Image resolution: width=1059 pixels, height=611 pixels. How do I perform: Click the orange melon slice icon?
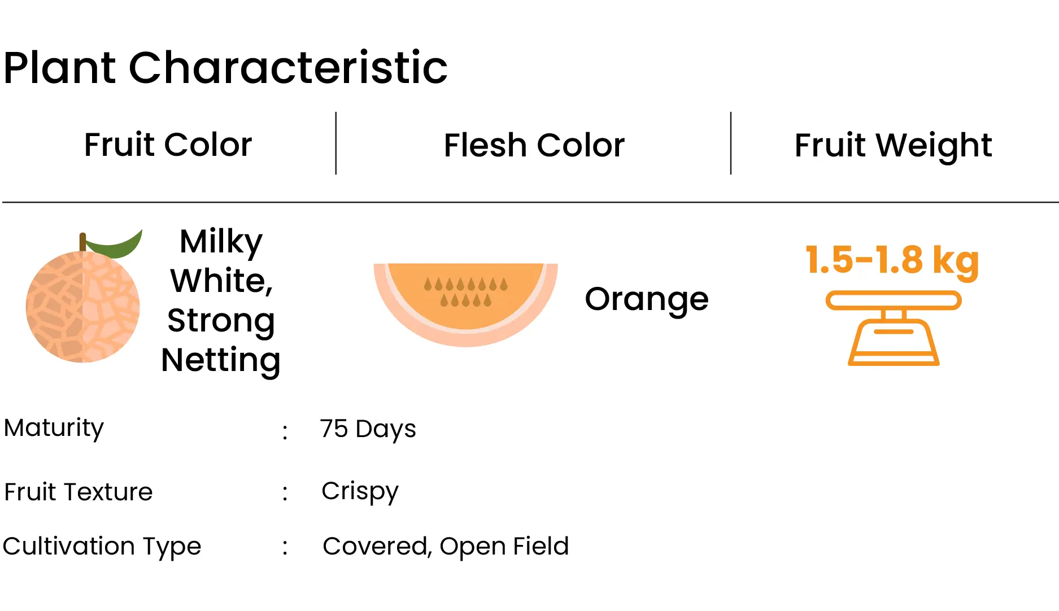pyautogui.click(x=465, y=304)
